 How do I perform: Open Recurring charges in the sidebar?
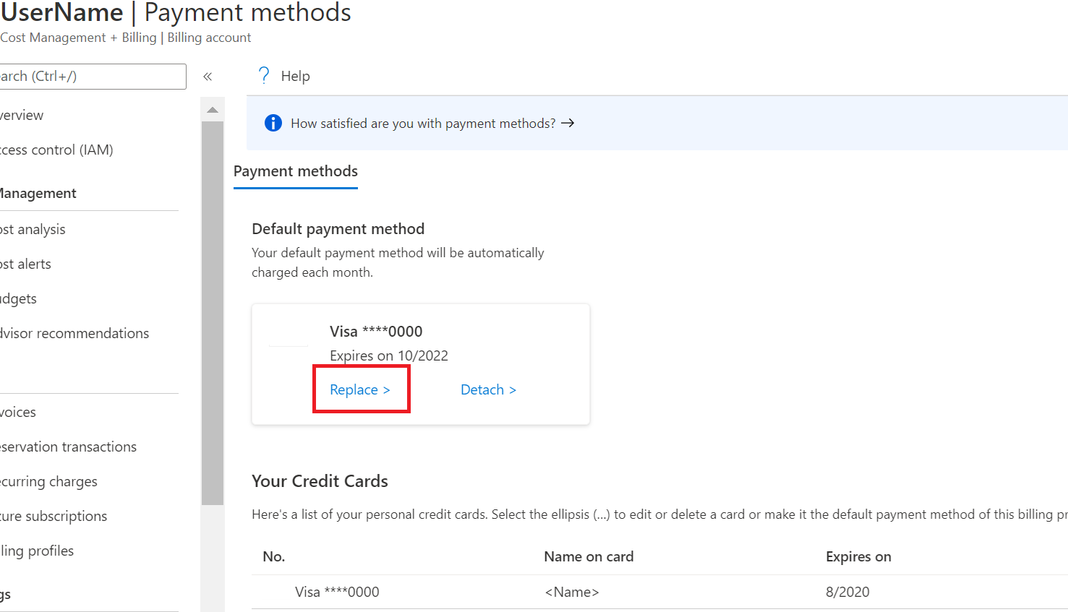pyautogui.click(x=48, y=481)
